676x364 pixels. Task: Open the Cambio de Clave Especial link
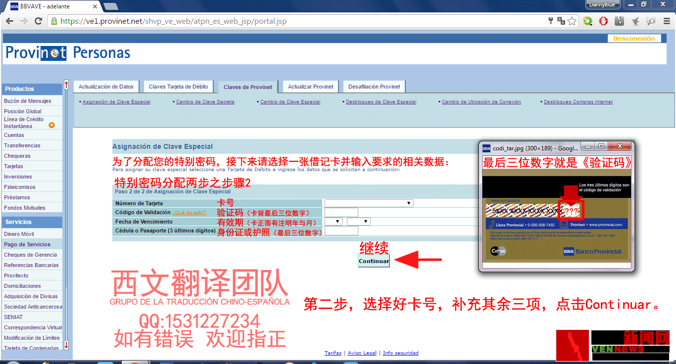click(290, 102)
